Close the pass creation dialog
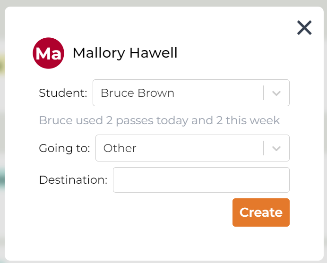This screenshot has width=327, height=263. [304, 28]
